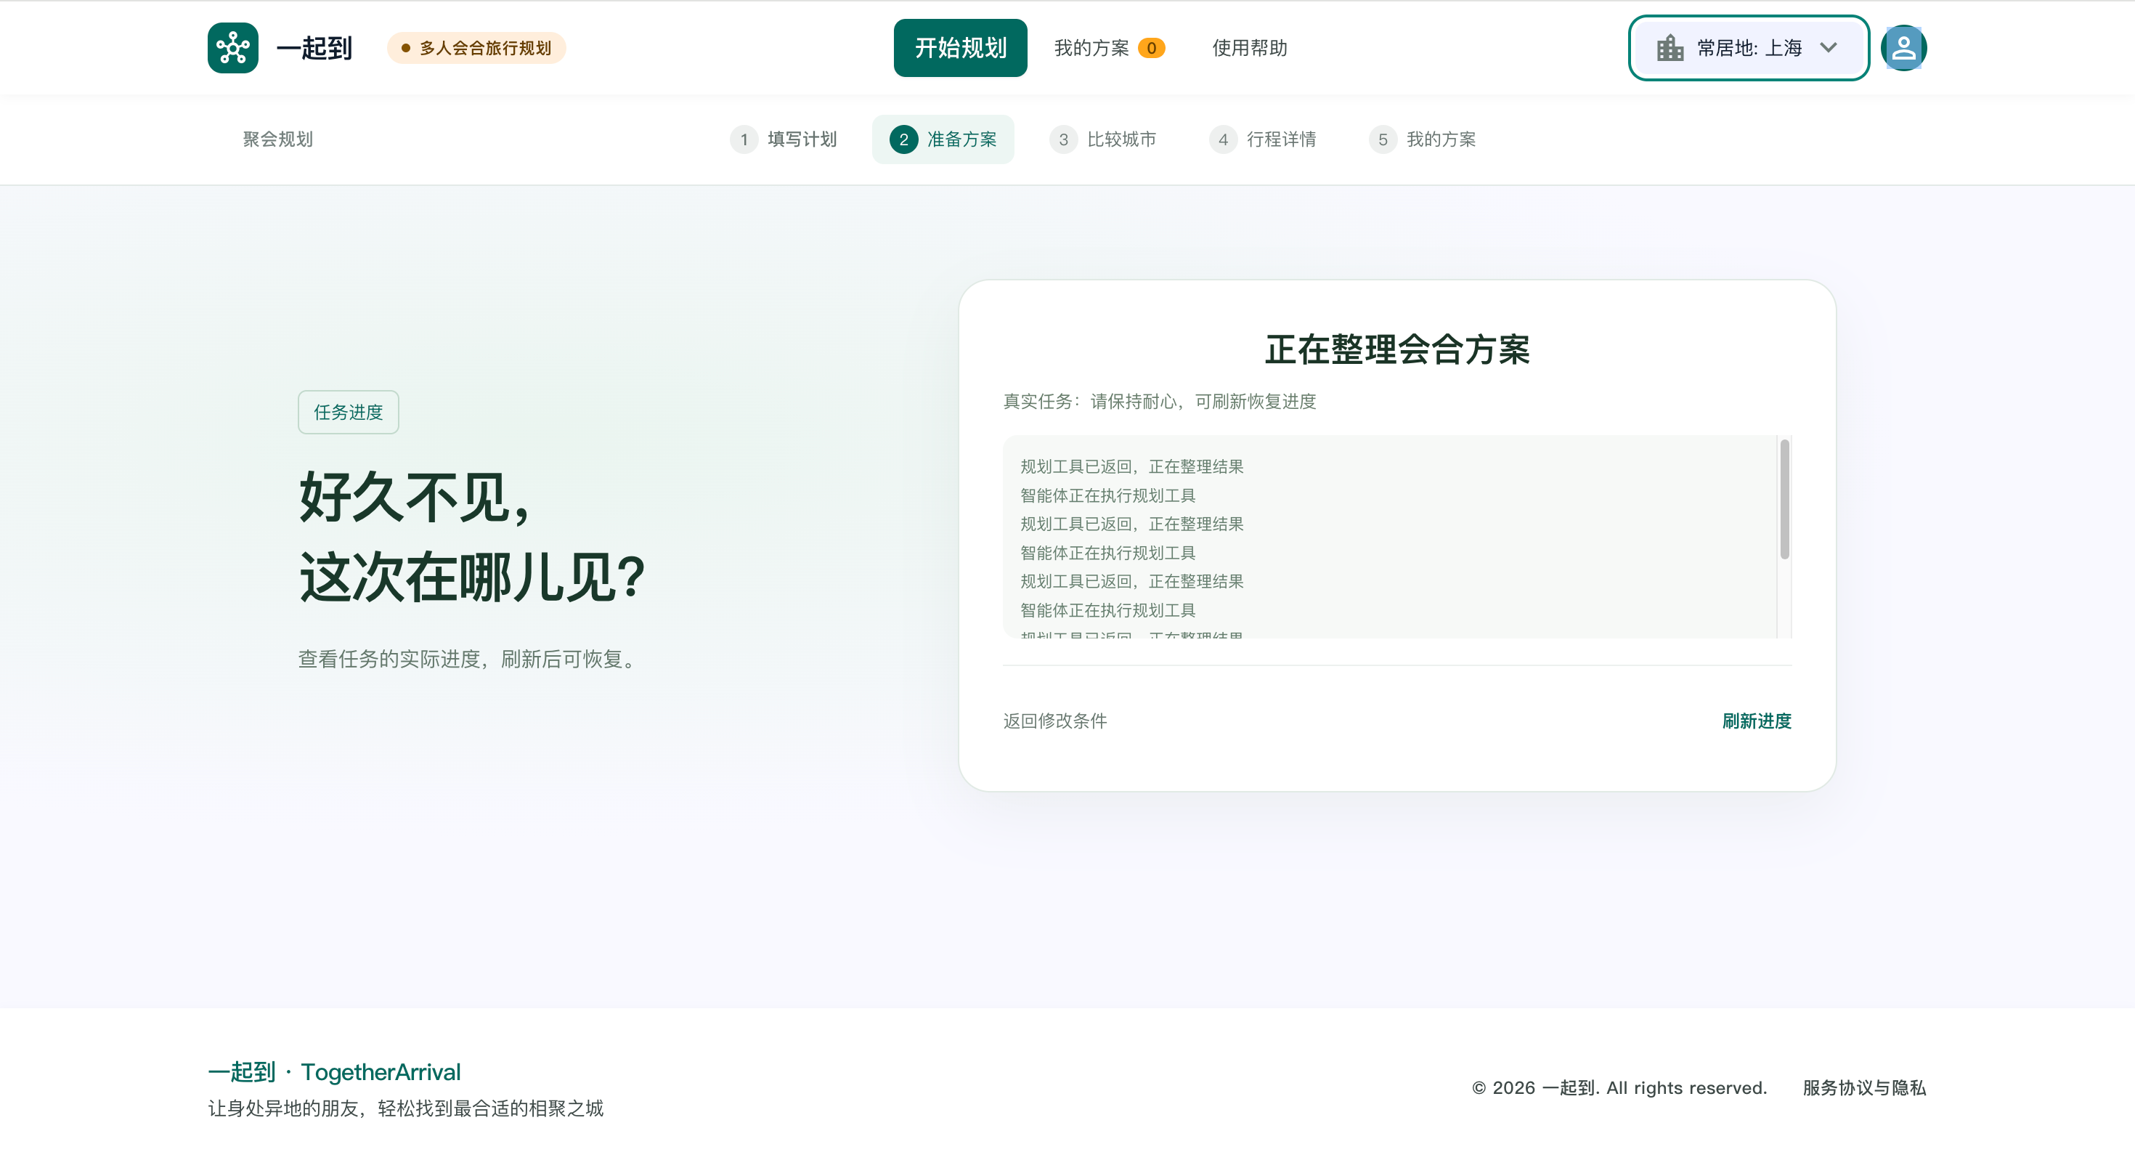Click the first log line 规划工具已返回，正在整理结果
Viewport: 2135px width, 1168px height.
(x=1132, y=467)
